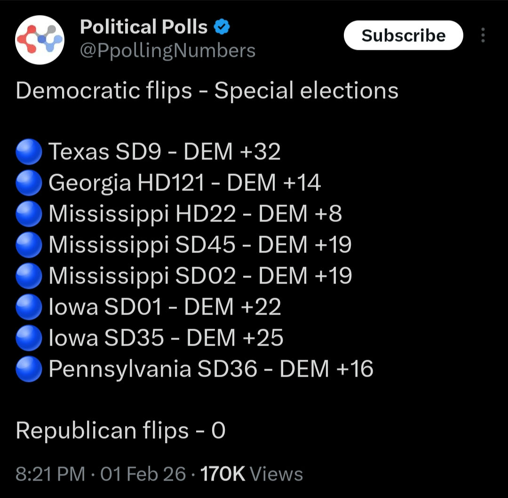Tap the blue circle beside Mississippi SD02

(x=29, y=276)
